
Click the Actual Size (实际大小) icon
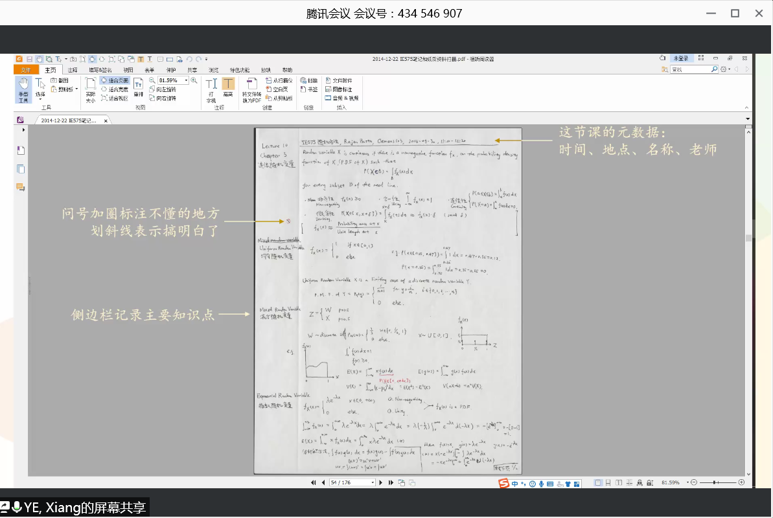coord(90,89)
